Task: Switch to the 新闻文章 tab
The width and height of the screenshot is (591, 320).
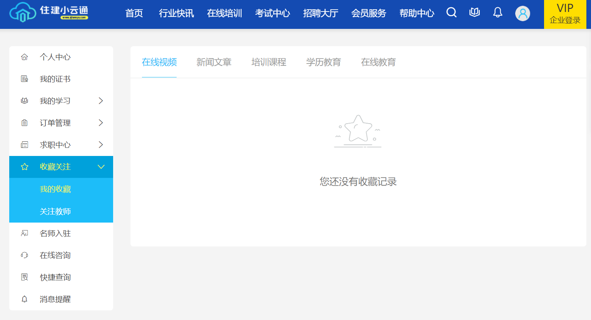Action: 214,62
